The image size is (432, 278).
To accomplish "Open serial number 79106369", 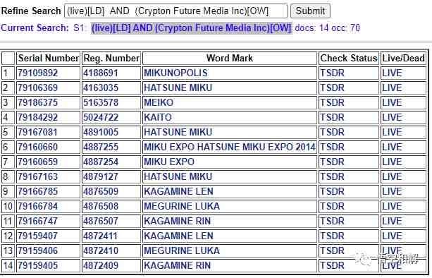I will click(x=38, y=88).
